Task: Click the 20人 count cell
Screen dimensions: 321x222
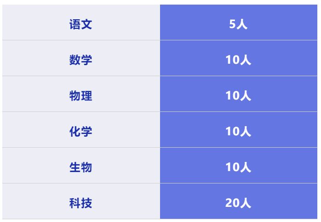Action: 239,201
